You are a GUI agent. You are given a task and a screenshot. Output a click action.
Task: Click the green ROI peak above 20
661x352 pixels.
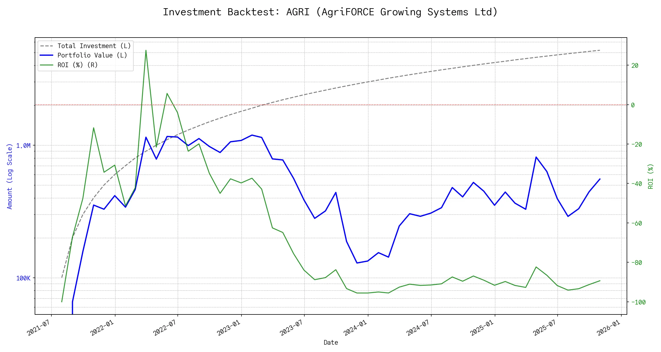[146, 50]
